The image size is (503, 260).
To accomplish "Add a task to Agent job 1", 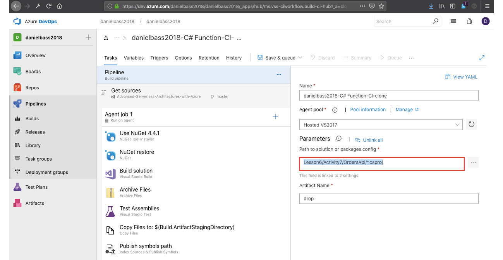I will click(275, 116).
